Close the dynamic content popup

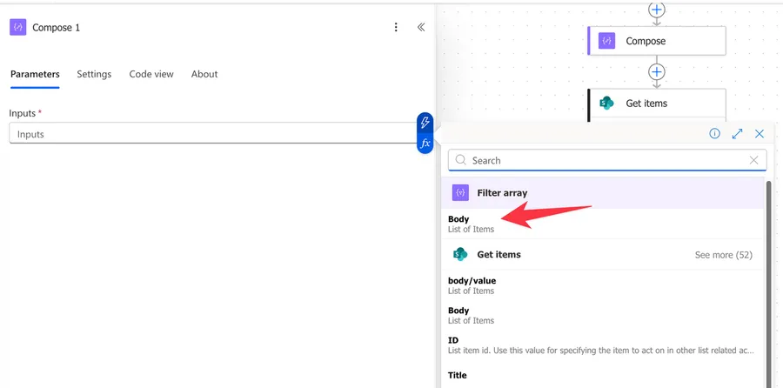tap(760, 134)
